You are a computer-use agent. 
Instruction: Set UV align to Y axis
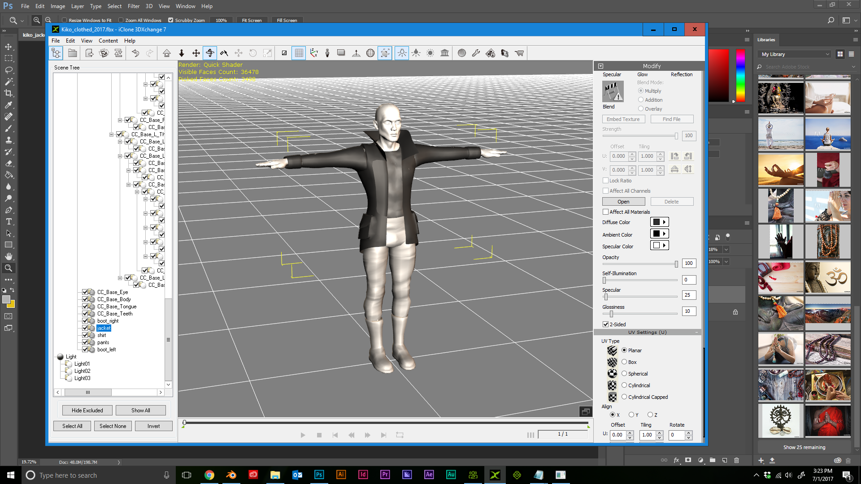[631, 415]
